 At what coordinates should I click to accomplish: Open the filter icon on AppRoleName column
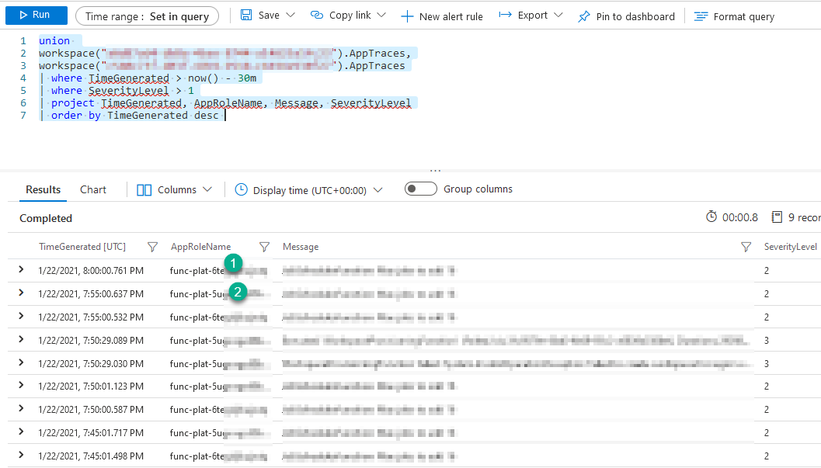[x=264, y=246]
